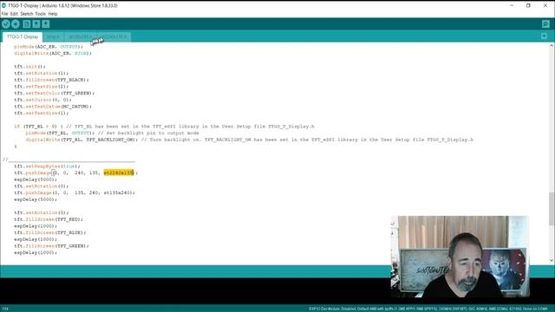Click the first espDelay(5000) line
The image size is (555, 312).
[x=36, y=179]
